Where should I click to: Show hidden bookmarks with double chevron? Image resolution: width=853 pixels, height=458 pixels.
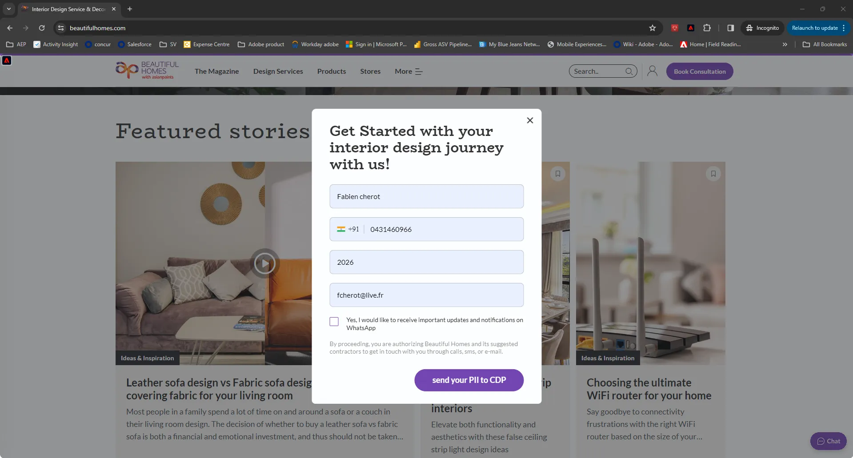tap(785, 44)
